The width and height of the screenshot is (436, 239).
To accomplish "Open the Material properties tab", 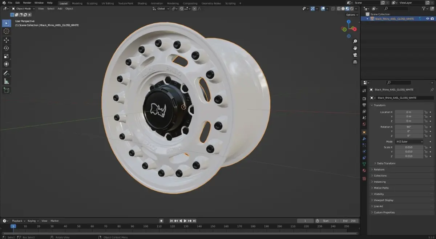I will 364,171.
